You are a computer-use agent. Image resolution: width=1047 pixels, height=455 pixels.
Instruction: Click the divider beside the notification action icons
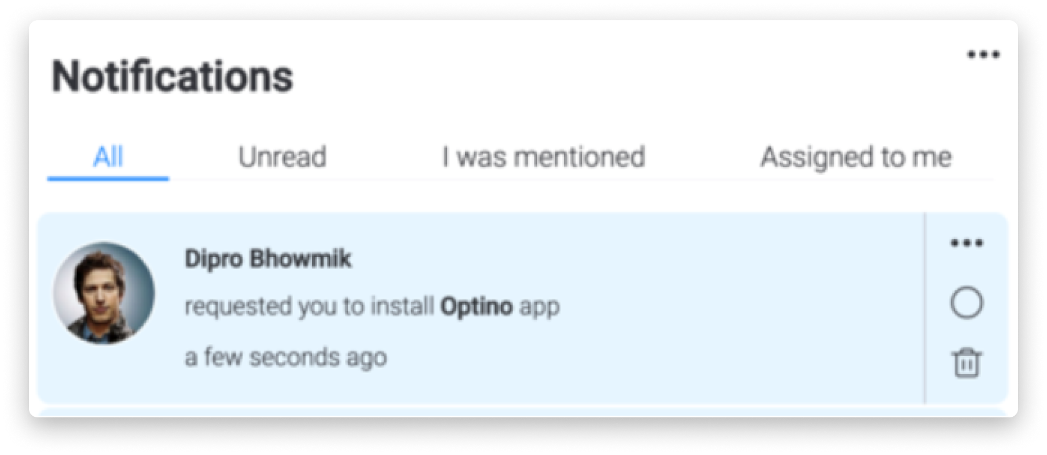point(925,308)
